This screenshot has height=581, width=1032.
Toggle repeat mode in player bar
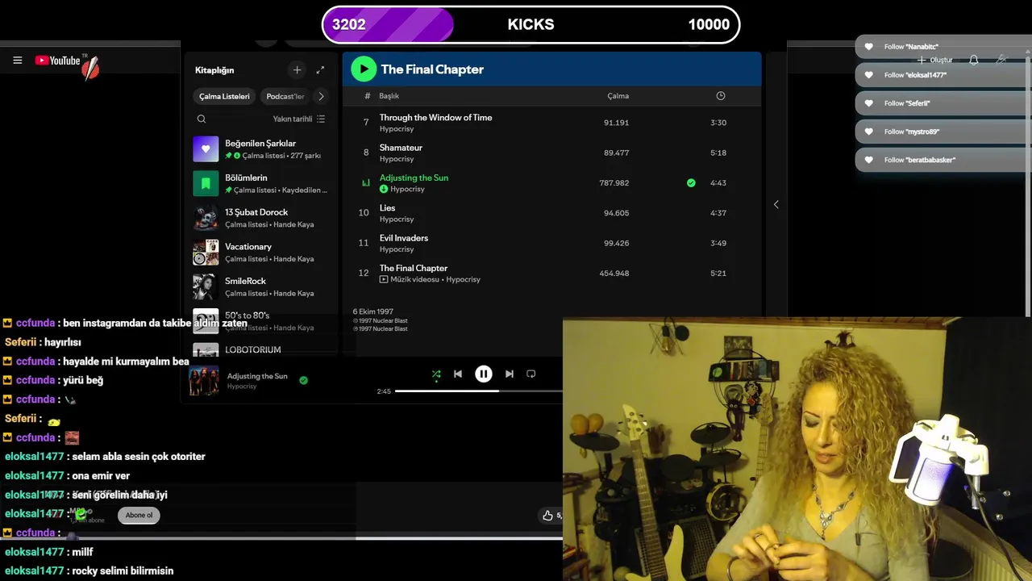click(531, 374)
